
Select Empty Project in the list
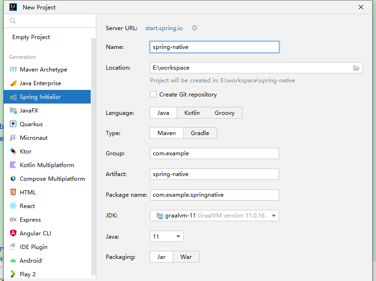point(31,37)
